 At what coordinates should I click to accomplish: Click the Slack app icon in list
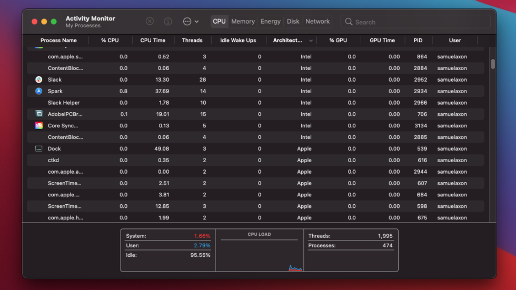pyautogui.click(x=39, y=79)
